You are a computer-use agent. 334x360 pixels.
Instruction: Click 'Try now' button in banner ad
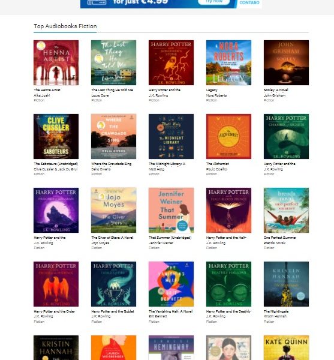click(x=214, y=2)
